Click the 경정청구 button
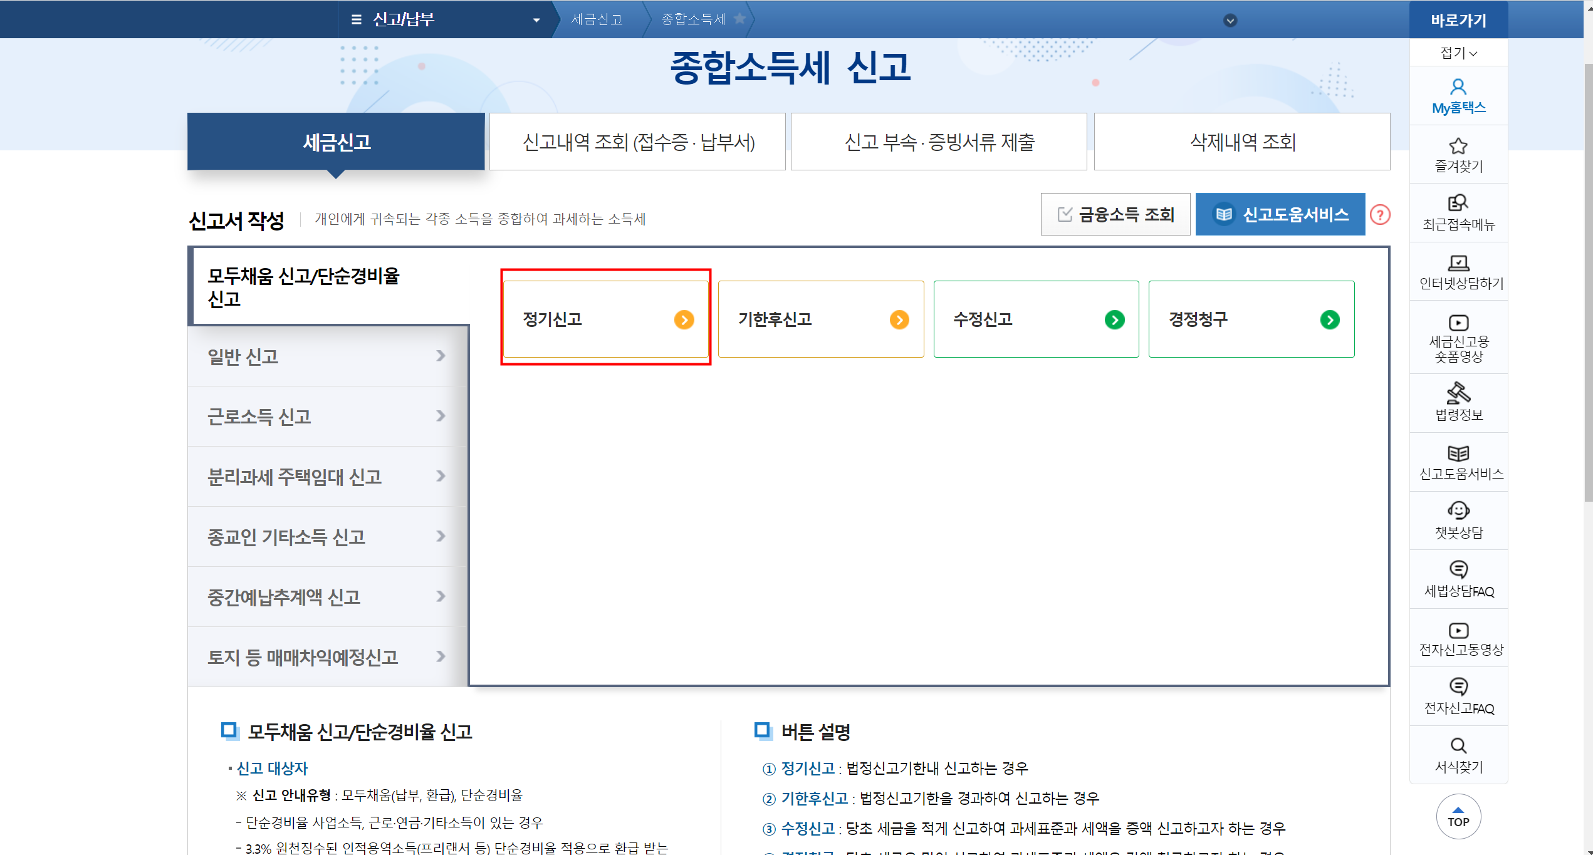This screenshot has height=855, width=1593. [1251, 319]
